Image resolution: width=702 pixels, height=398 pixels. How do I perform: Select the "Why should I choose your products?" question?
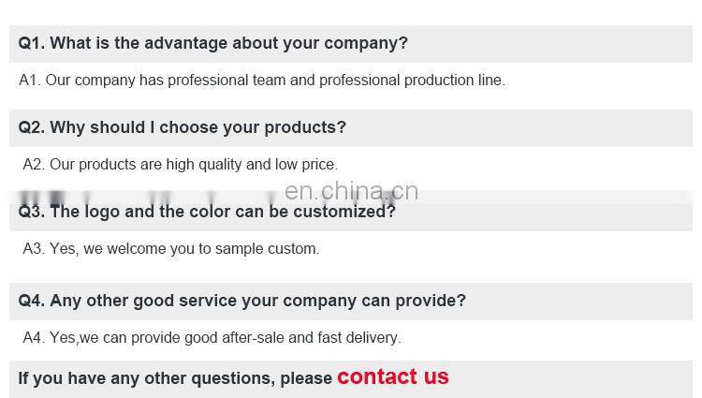coord(197,127)
